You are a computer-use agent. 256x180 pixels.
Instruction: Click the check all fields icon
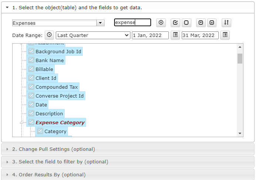pyautogui.click(x=175, y=23)
